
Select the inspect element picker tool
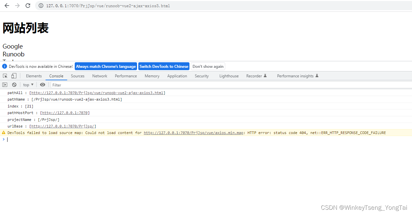(5, 76)
